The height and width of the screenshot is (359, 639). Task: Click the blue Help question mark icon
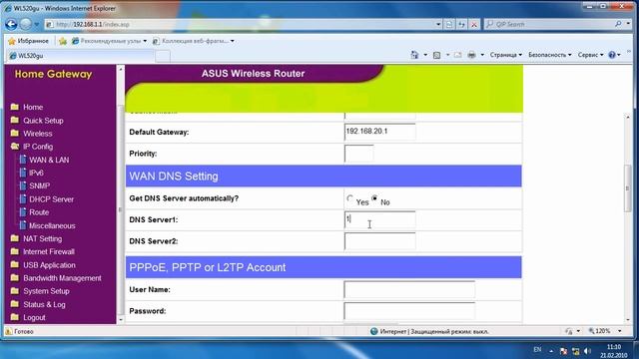(x=612, y=55)
